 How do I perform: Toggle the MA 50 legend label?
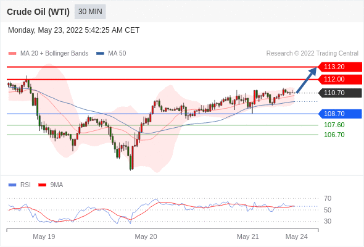point(117,54)
